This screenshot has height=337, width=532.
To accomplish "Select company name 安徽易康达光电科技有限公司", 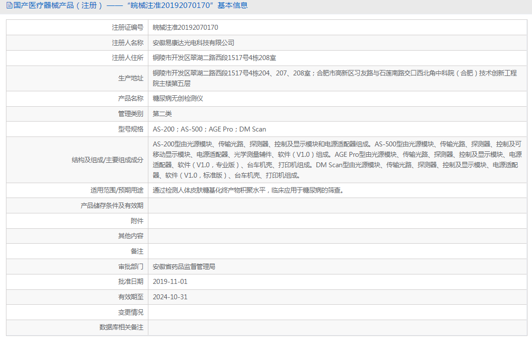I will coord(194,43).
